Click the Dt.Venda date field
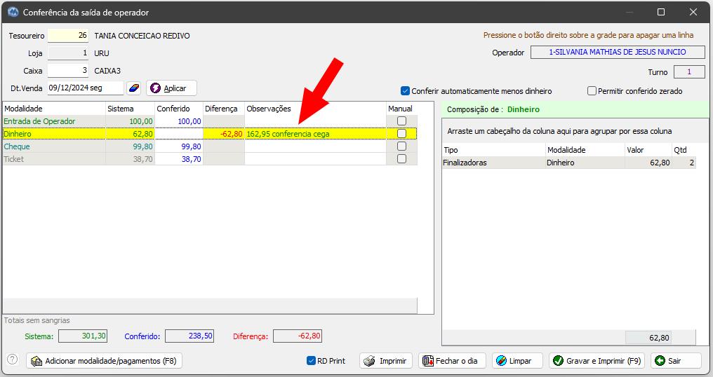713x377 pixels. 86,88
